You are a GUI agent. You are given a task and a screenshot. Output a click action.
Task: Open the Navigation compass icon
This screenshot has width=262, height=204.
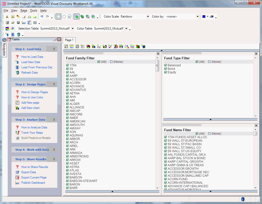point(4,40)
